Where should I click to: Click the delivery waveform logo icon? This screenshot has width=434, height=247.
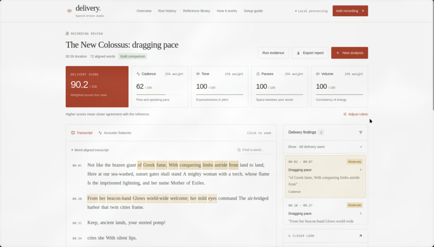(x=69, y=11)
